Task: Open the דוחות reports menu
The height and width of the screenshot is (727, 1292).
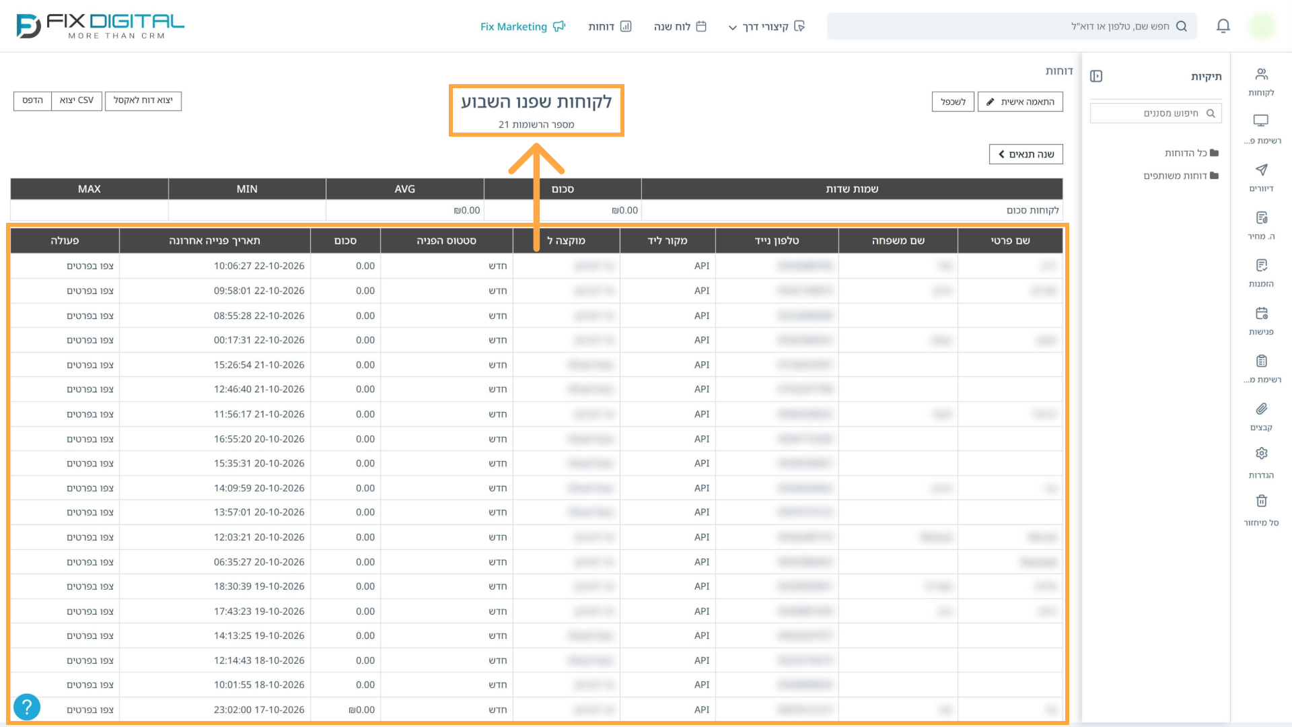Action: click(x=610, y=26)
